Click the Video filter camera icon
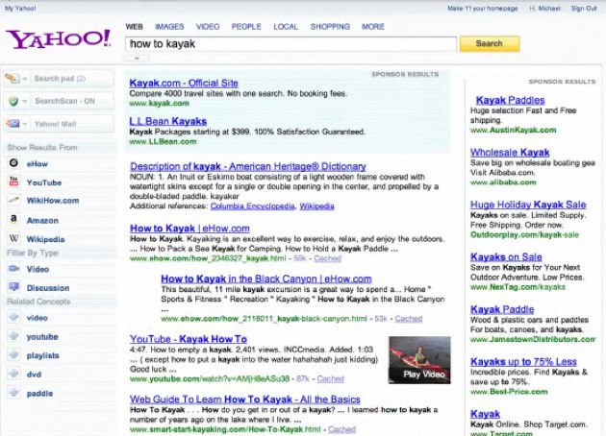This screenshot has height=436, width=606. pos(13,269)
